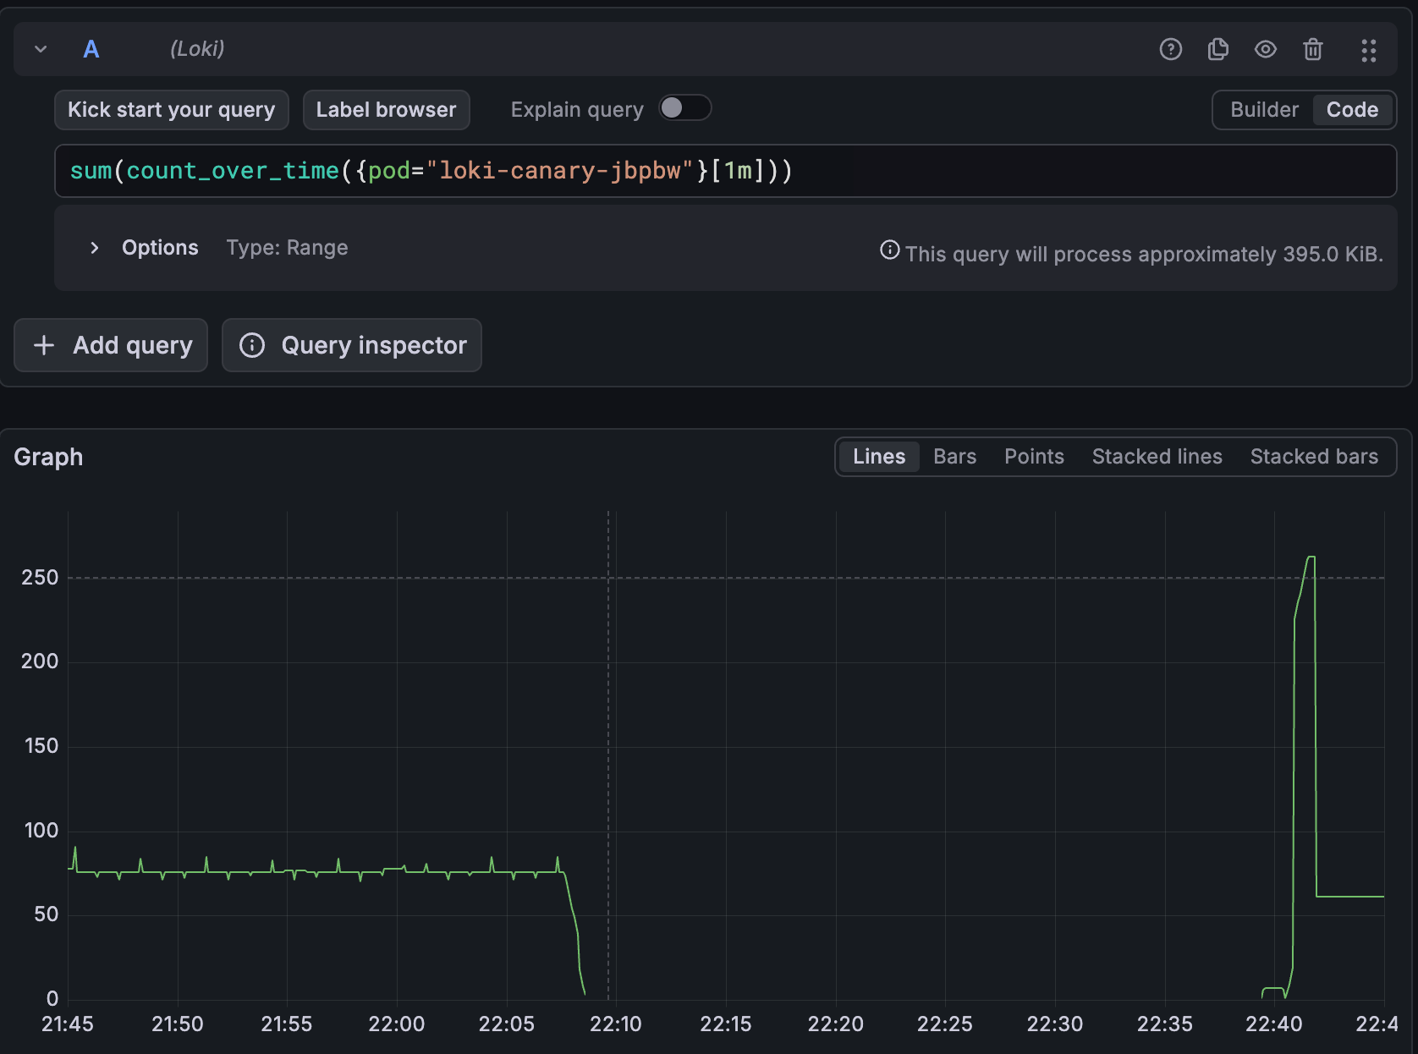Choose Stacked lines graph style
This screenshot has width=1418, height=1054.
pos(1157,457)
